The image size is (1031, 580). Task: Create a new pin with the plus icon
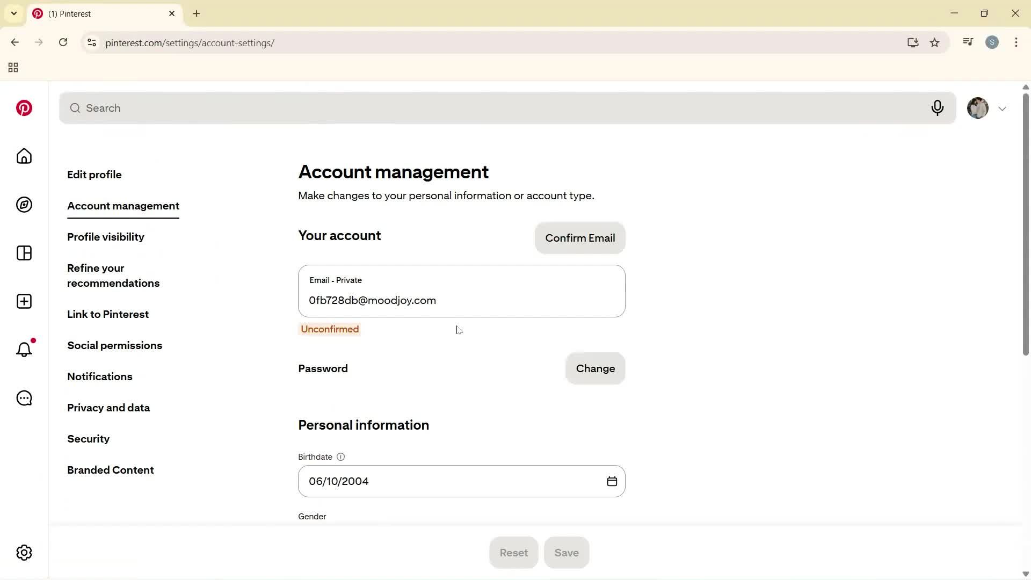pos(24,301)
